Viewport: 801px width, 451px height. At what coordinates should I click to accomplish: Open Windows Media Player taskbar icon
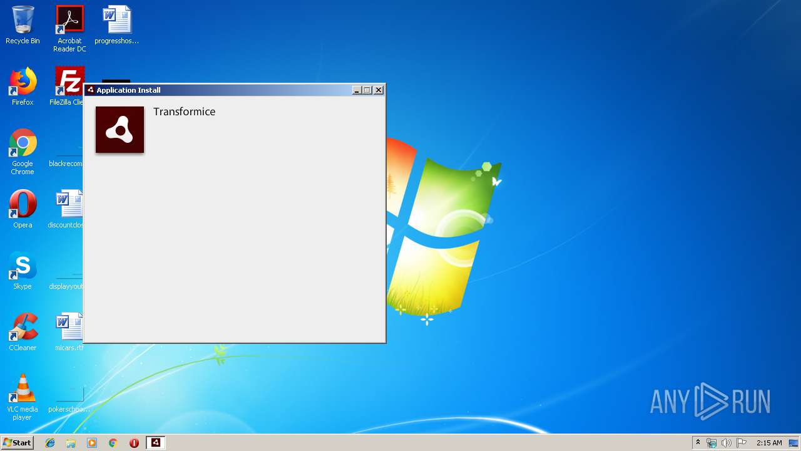coord(92,443)
